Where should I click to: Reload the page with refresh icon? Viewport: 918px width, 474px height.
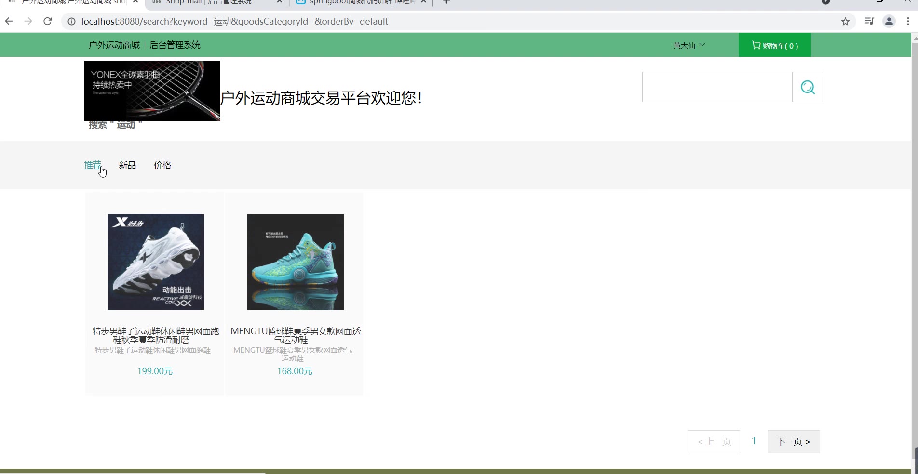[47, 21]
